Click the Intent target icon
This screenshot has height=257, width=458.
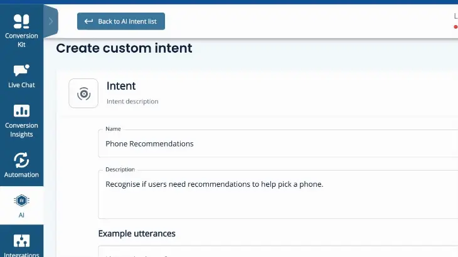click(x=83, y=93)
